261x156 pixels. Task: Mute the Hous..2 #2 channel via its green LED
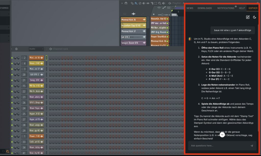[12, 64]
